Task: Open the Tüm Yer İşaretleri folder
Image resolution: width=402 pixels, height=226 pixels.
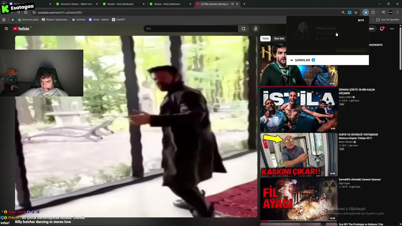Action: (388, 19)
